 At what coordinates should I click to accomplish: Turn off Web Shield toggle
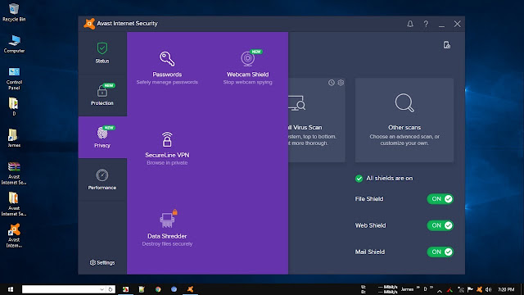(440, 225)
